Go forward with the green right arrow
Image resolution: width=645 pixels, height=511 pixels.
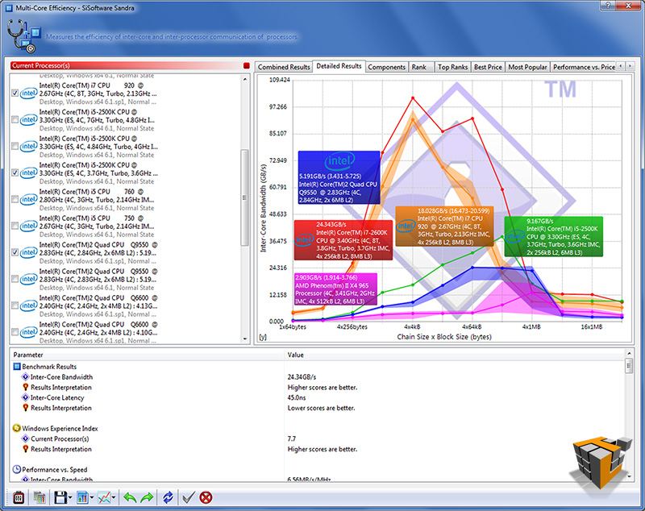[x=147, y=497]
